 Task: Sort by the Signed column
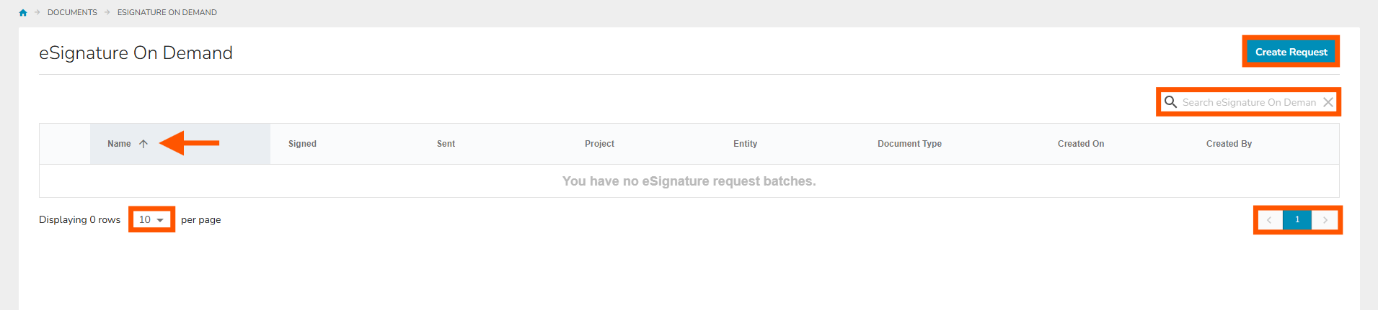(x=302, y=144)
